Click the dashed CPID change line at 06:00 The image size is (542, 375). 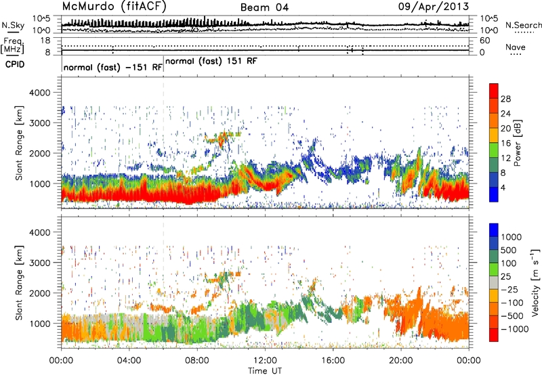coord(163,141)
